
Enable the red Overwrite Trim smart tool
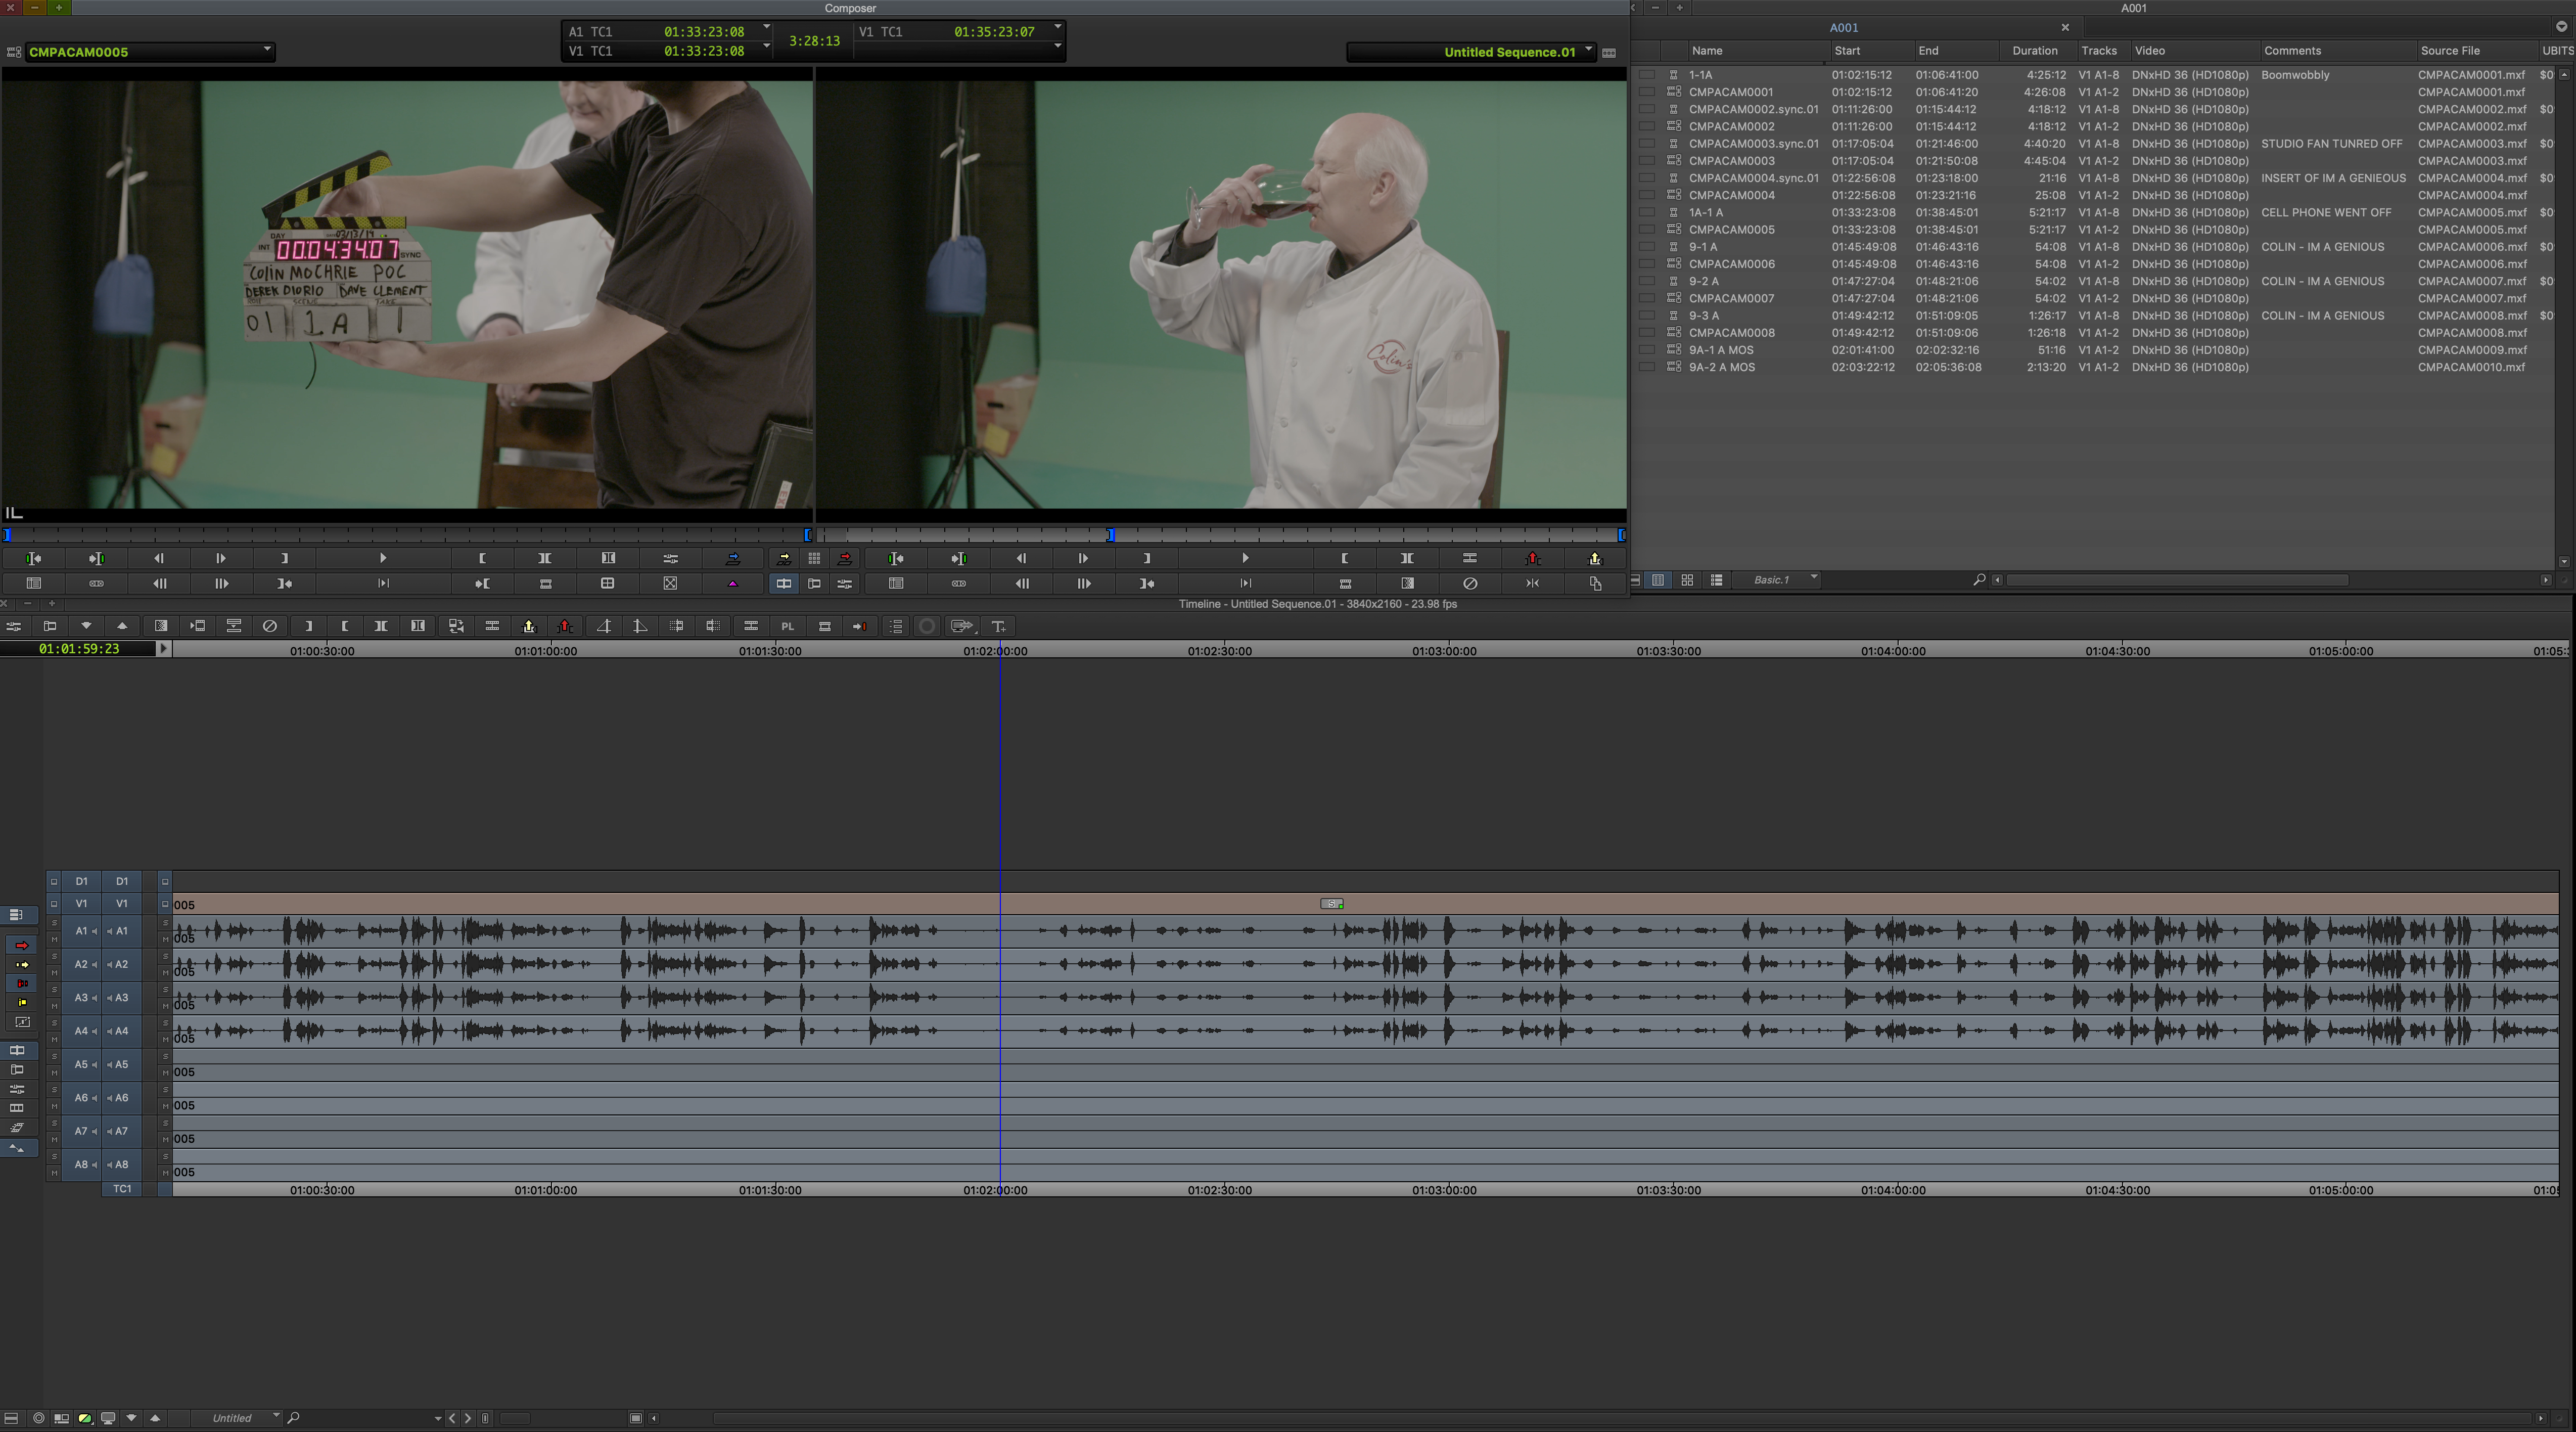(21, 984)
